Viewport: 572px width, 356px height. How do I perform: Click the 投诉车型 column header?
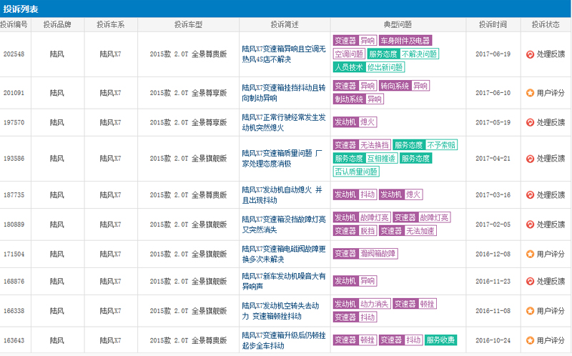tap(188, 24)
